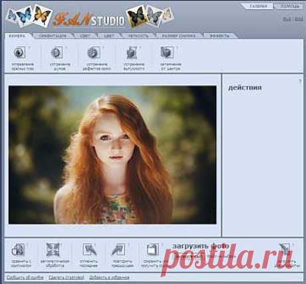Open the first tab, Ретушь
This screenshot has width=306, height=284.
[17, 35]
